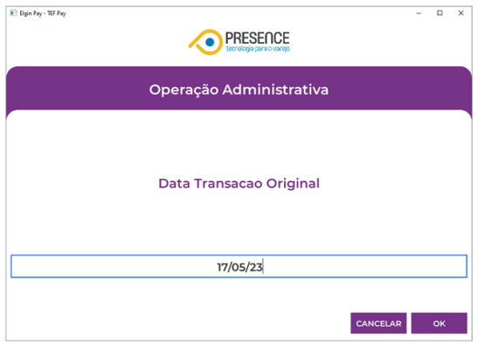Click the PRESENCE wordmark text
The image size is (484, 354).
pyautogui.click(x=258, y=37)
